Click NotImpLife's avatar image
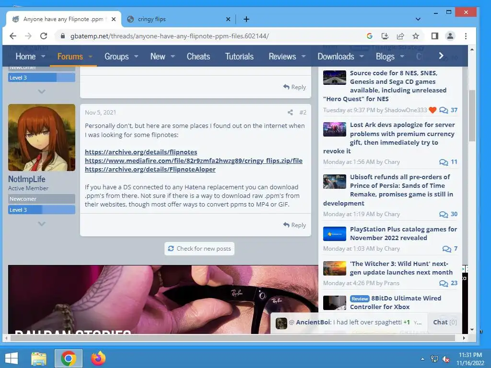 [x=42, y=138]
